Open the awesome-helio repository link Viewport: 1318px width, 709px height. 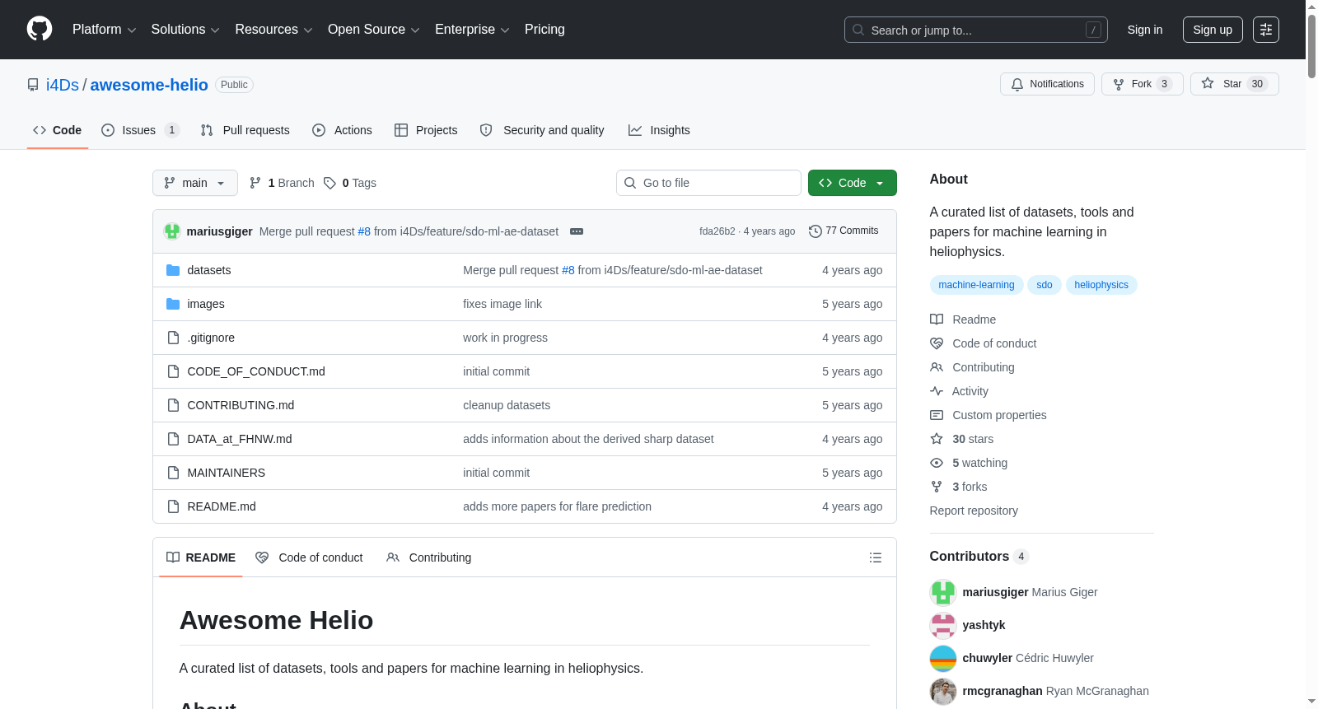click(149, 85)
